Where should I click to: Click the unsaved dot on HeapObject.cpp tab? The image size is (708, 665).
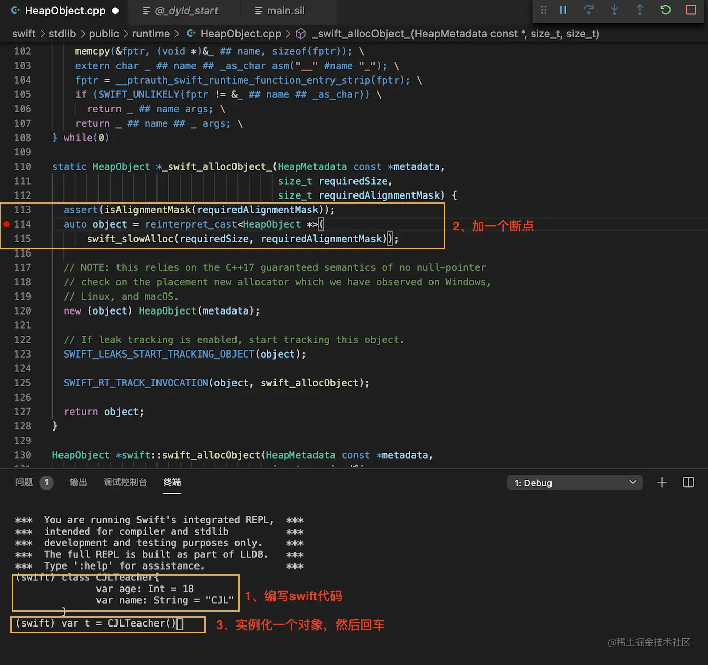115,11
